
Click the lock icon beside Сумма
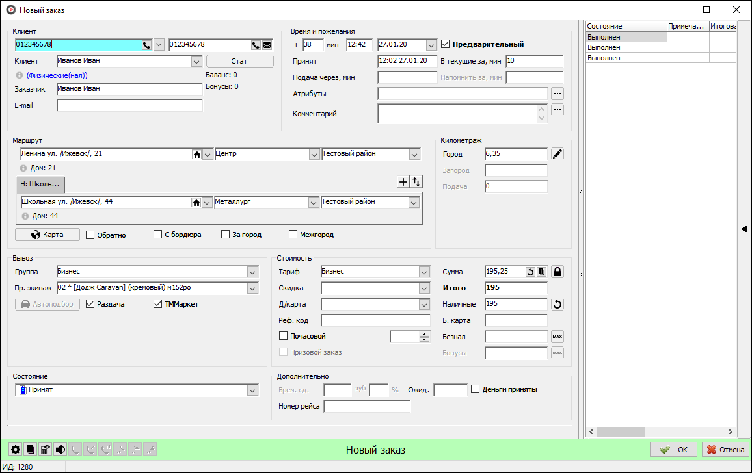557,272
